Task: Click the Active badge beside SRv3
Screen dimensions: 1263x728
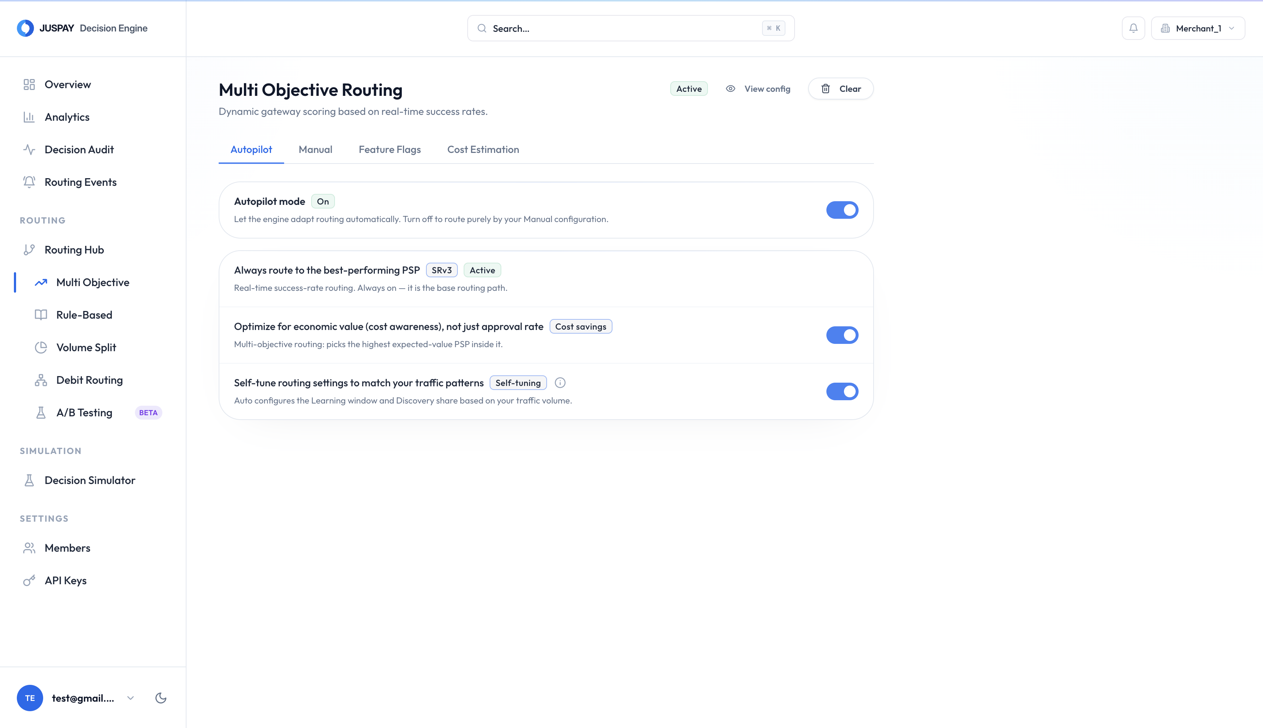Action: coord(482,270)
